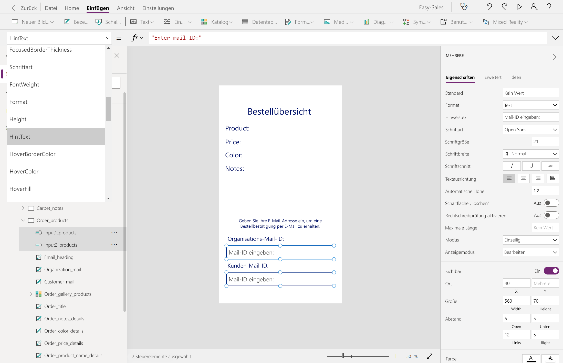
Task: Open the Schriftart Open Sans dropdown
Action: (531, 130)
